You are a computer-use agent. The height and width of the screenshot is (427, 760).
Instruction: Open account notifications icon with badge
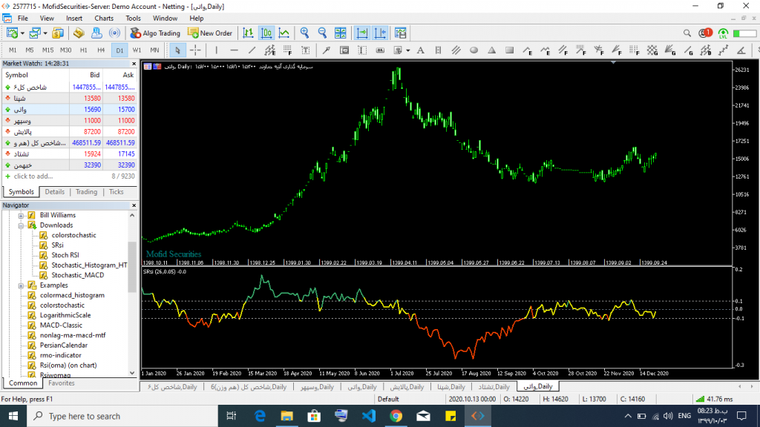[705, 33]
